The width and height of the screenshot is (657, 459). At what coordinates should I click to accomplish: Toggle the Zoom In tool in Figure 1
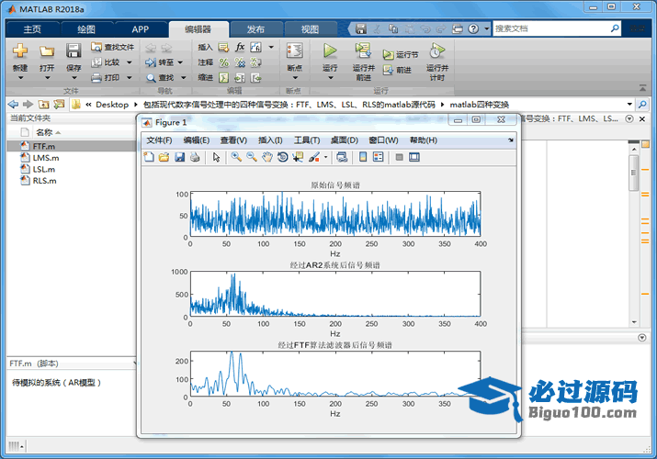[236, 157]
